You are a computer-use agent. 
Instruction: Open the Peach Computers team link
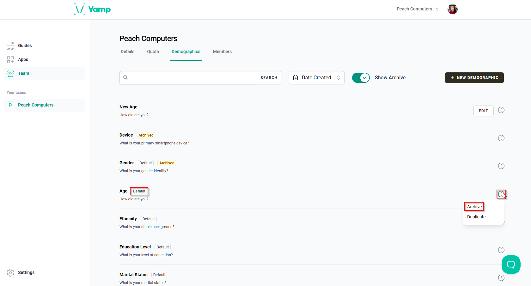point(44,105)
